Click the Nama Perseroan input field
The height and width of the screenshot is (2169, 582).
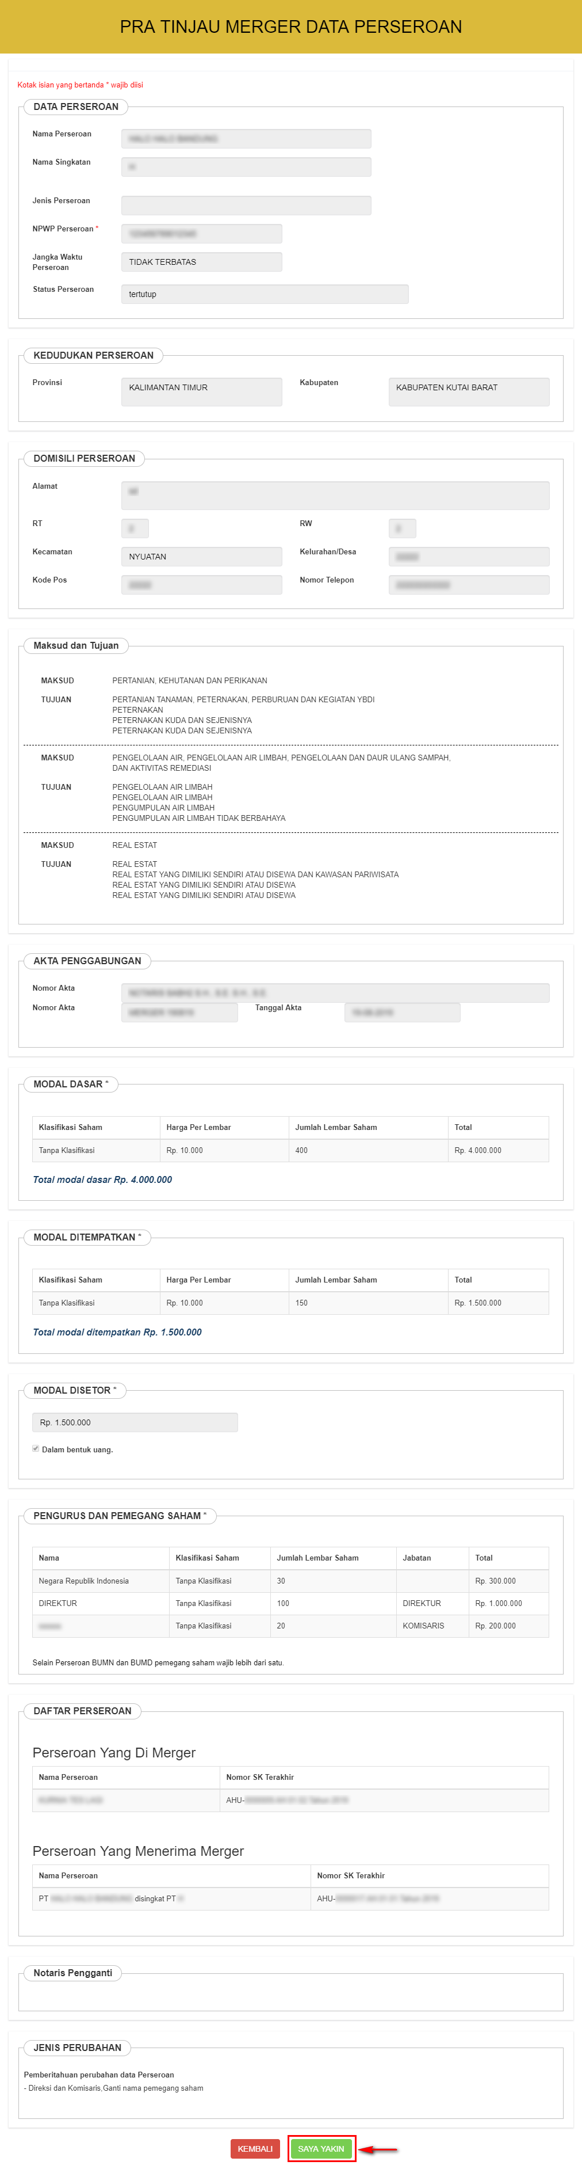point(246,139)
